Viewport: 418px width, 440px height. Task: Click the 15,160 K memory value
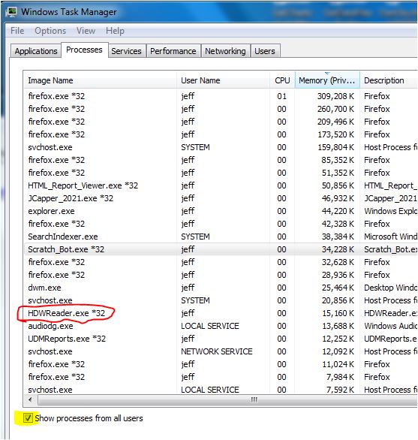click(x=338, y=313)
